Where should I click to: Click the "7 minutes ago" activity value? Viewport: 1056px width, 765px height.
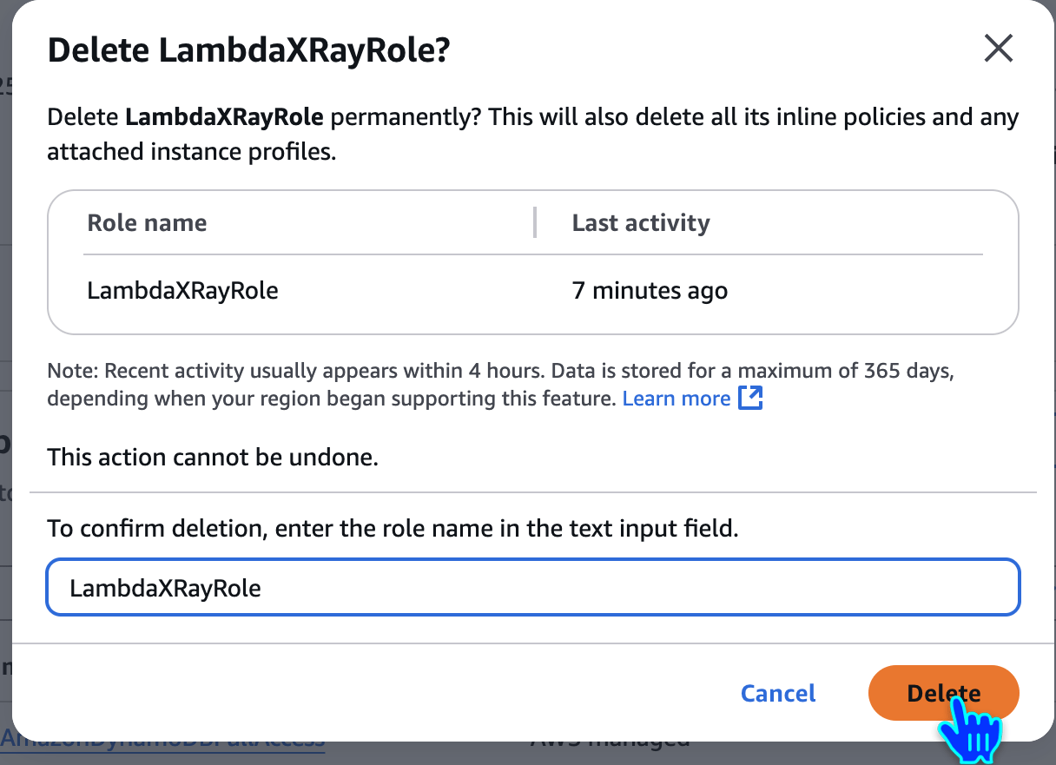tap(649, 290)
